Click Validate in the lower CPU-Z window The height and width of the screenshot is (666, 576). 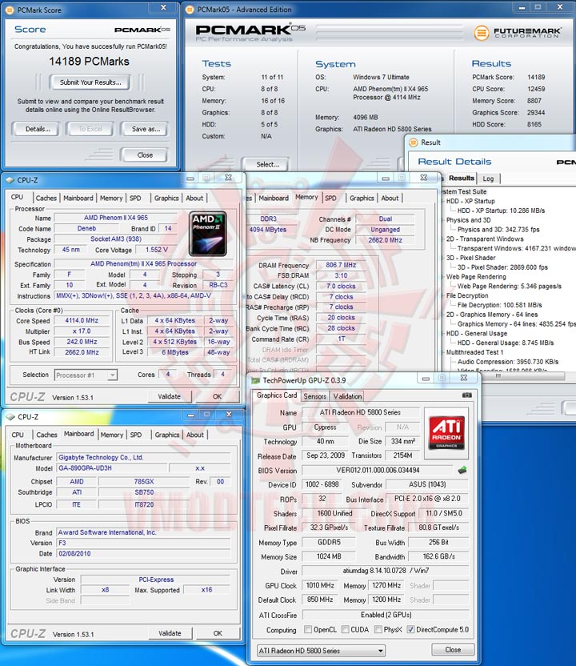tap(170, 633)
